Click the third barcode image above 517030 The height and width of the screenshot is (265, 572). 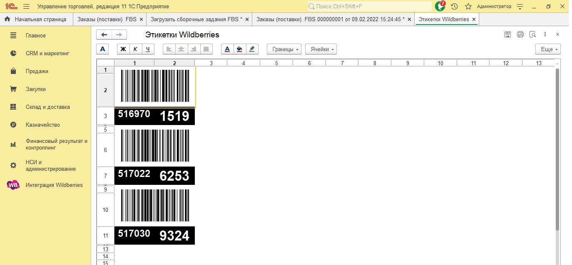click(x=155, y=206)
